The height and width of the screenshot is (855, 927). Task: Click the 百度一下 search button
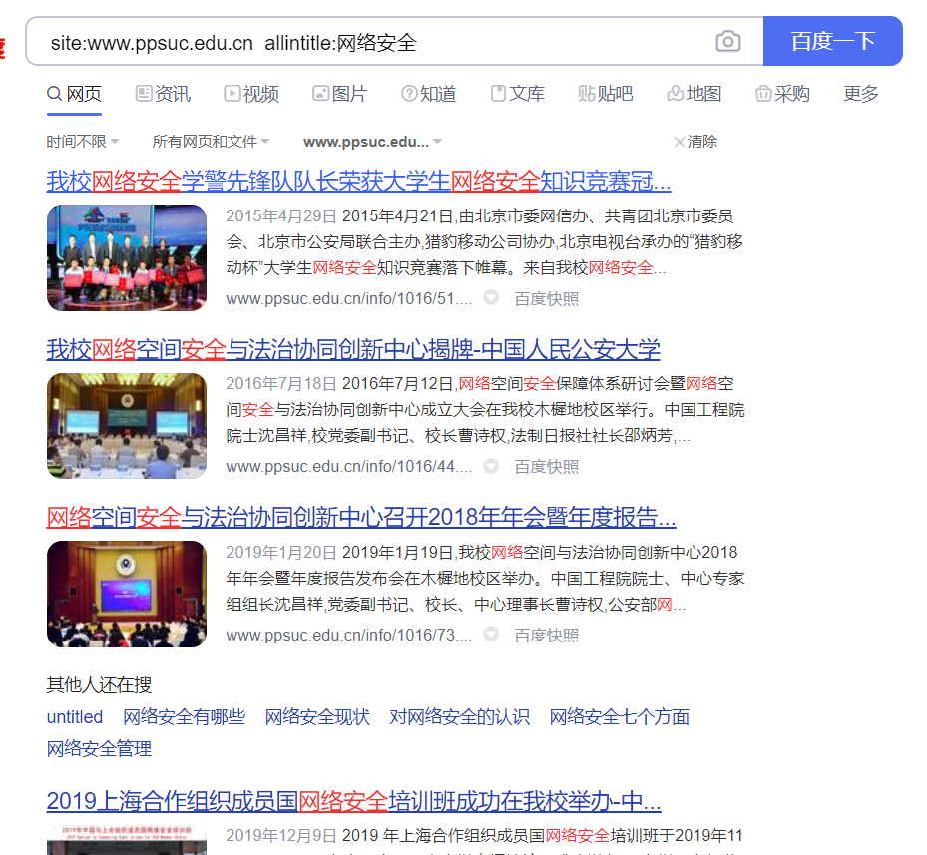point(832,41)
